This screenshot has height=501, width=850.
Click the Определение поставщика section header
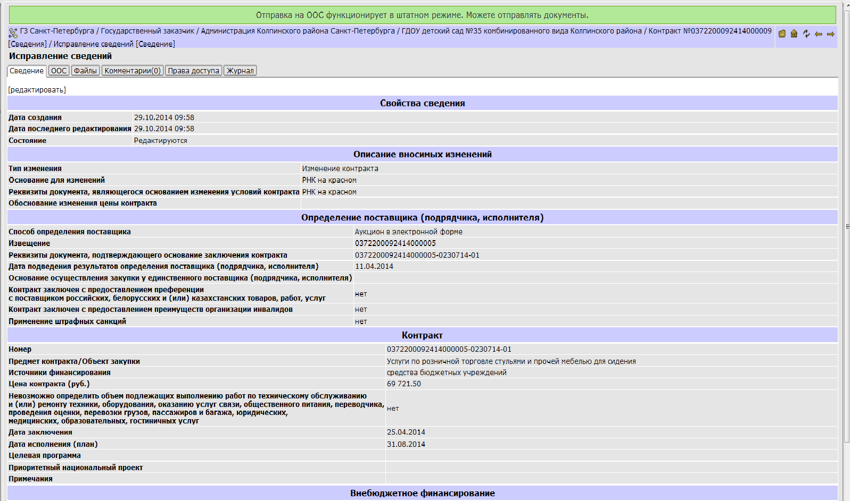pos(423,217)
